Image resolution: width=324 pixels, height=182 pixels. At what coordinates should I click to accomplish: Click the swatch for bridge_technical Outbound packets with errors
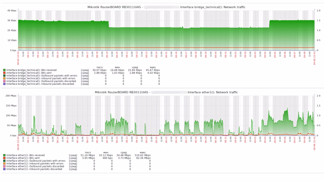4,76
